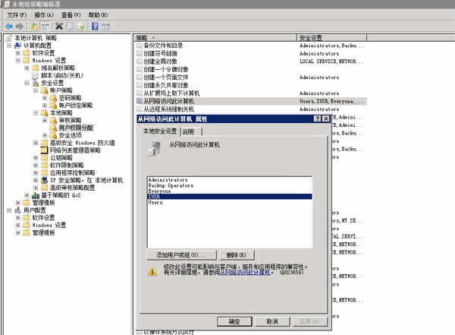Click the Export list toolbar icon

(x=80, y=27)
